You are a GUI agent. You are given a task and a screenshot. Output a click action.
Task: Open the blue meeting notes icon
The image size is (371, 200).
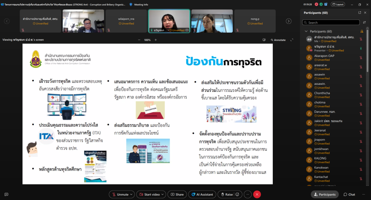click(x=326, y=4)
